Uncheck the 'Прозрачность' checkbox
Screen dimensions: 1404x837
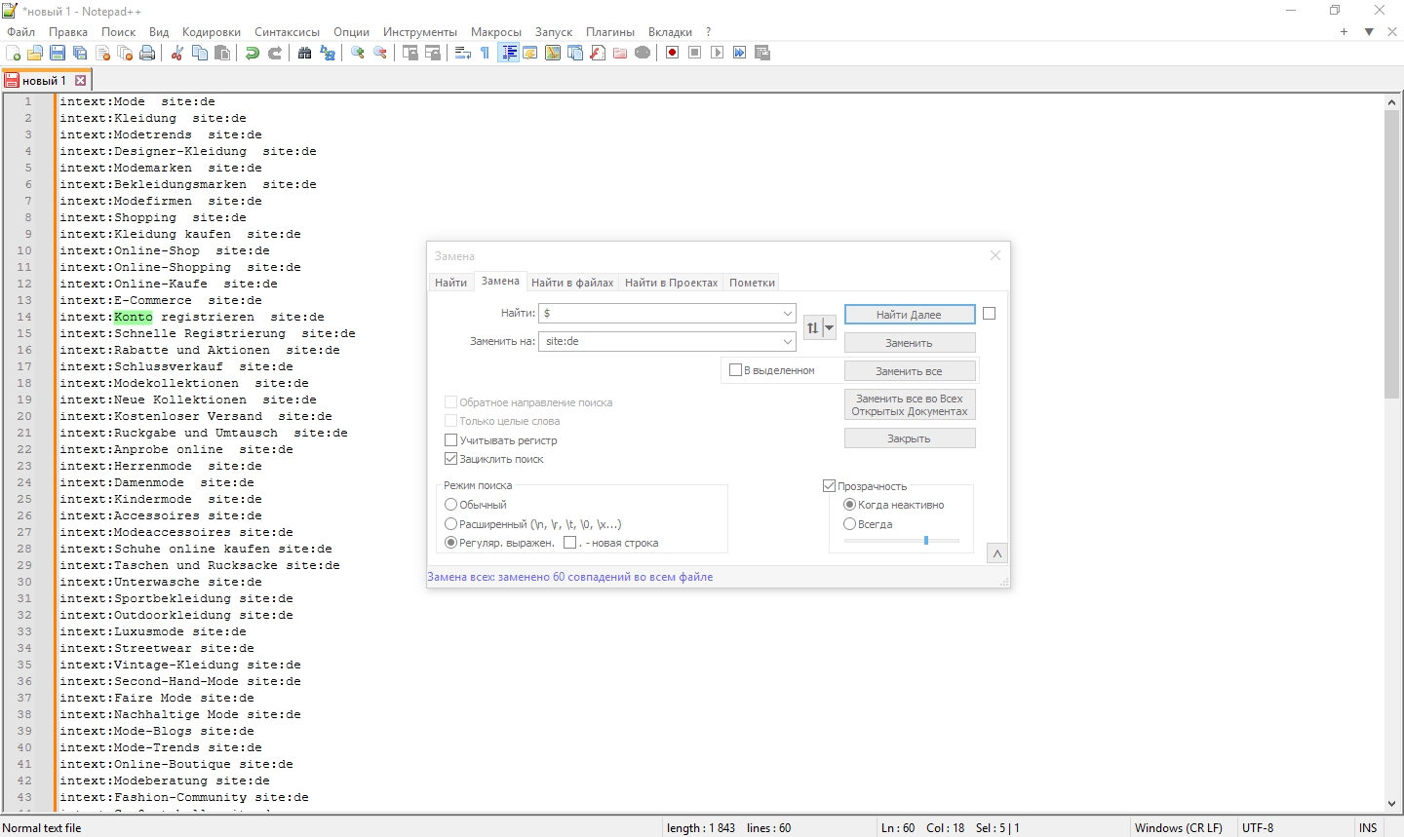point(829,486)
